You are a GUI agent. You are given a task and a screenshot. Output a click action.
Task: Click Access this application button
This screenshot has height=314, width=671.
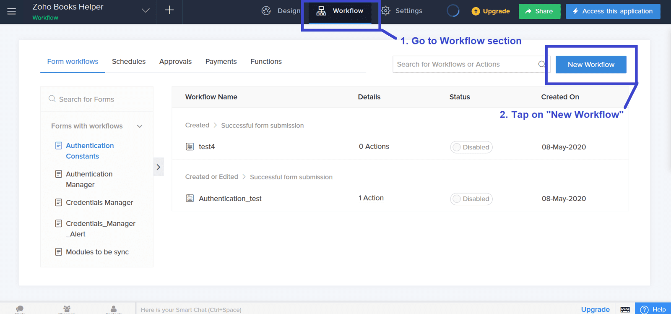pyautogui.click(x=613, y=11)
